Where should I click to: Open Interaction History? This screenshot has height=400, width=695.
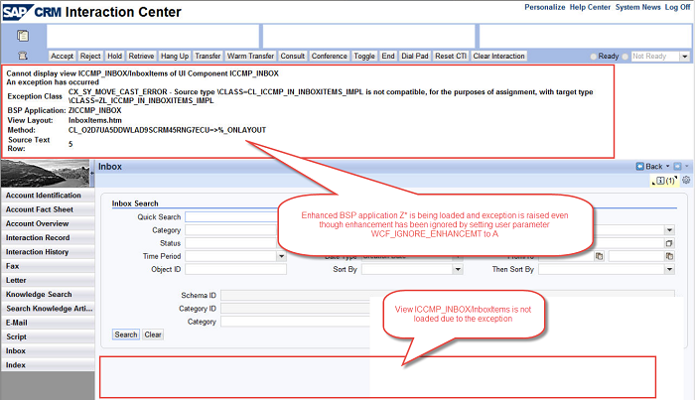(48, 252)
